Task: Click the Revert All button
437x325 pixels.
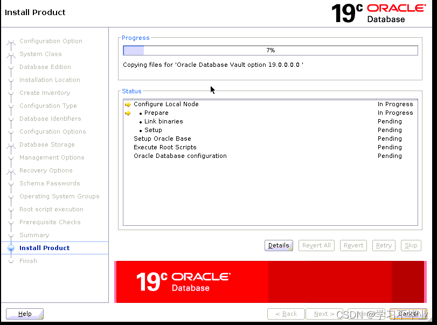Action: [316, 245]
